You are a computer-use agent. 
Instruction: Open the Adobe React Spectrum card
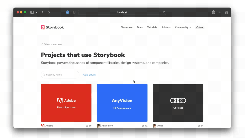click(x=66, y=103)
